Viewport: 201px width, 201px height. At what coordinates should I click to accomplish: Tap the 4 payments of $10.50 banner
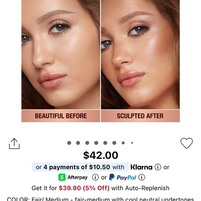pos(80,167)
